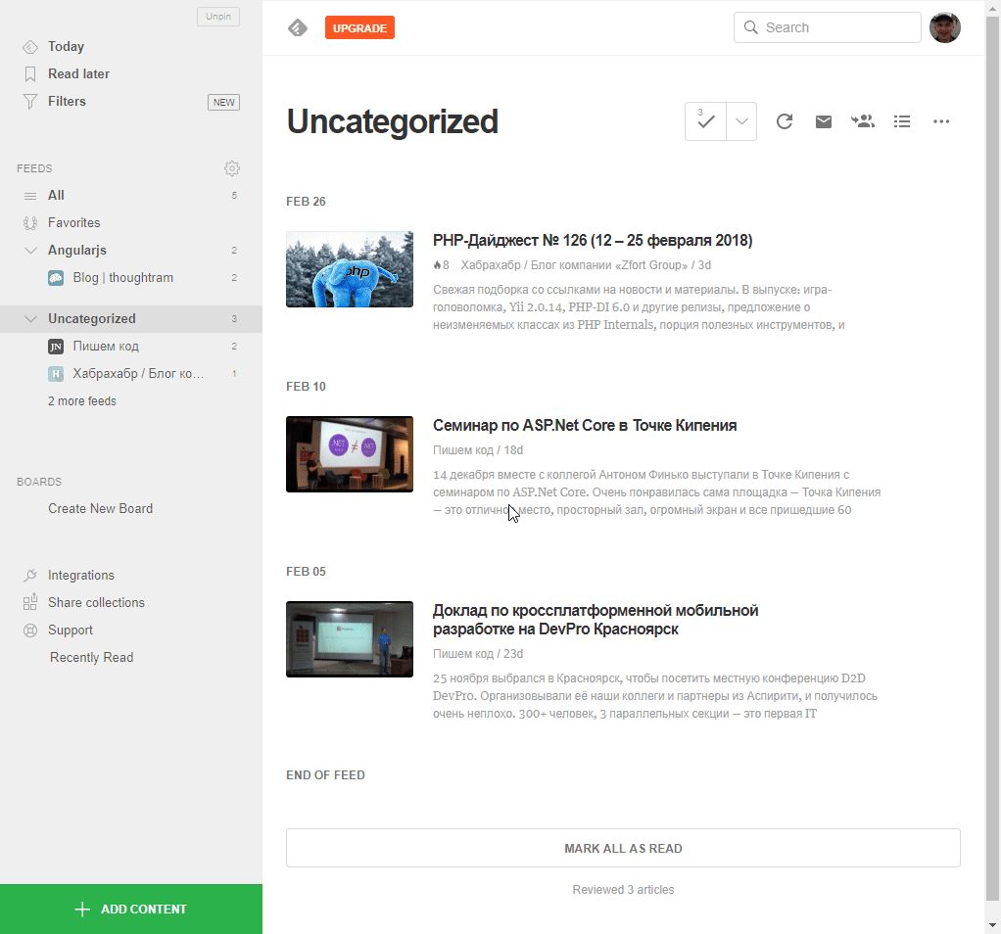1001x934 pixels.
Task: Select Today in the sidebar
Action: pos(66,47)
